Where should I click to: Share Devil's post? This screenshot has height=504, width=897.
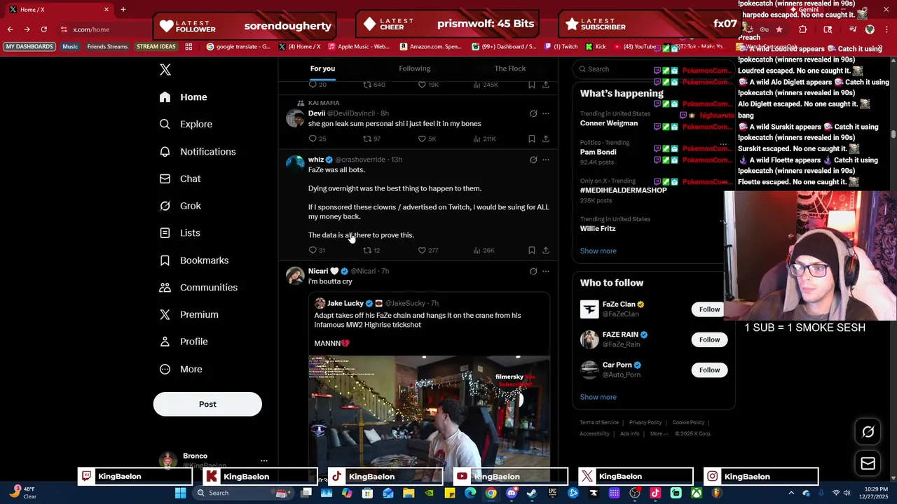pyautogui.click(x=546, y=139)
